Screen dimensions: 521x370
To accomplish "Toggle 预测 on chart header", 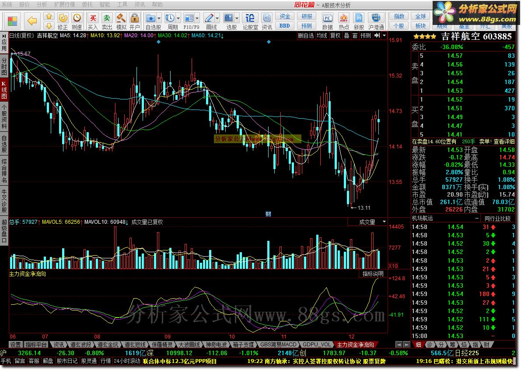I will point(366,35).
